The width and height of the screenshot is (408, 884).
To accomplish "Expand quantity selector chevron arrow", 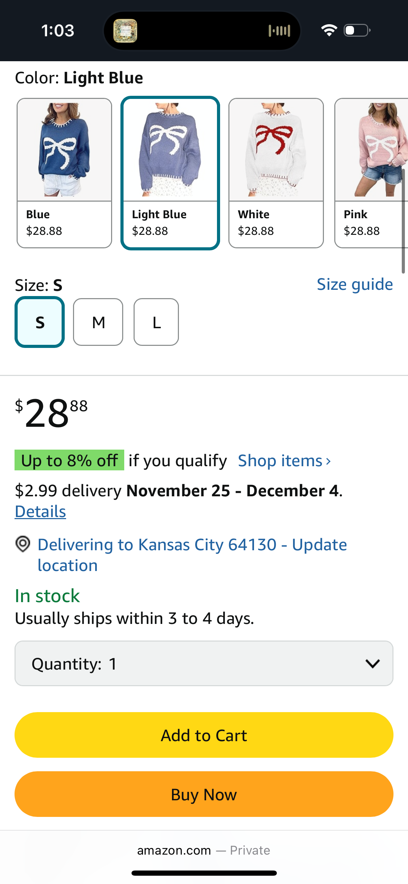I will (x=372, y=663).
